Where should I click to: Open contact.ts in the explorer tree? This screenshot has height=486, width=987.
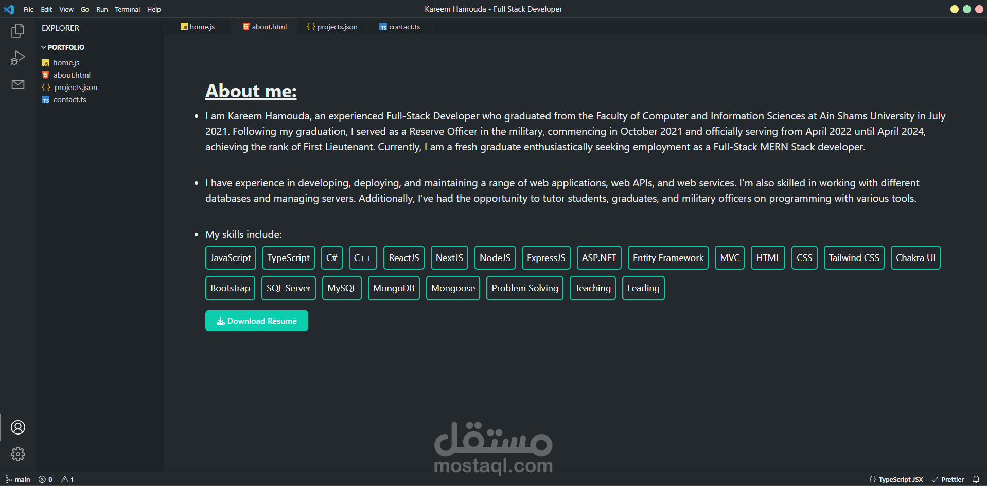[64, 100]
